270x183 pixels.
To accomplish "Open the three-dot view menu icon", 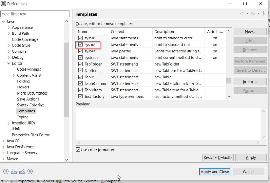I will point(264,13).
